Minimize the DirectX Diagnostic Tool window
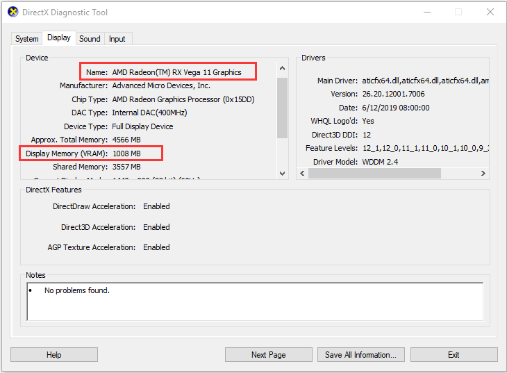 [x=427, y=13]
